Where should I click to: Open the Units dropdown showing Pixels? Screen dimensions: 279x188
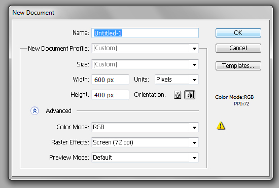(177, 80)
